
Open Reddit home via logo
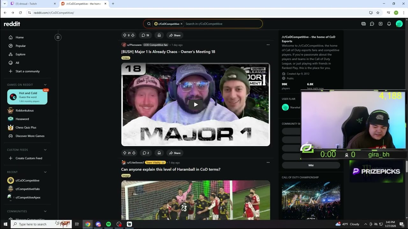point(12,24)
